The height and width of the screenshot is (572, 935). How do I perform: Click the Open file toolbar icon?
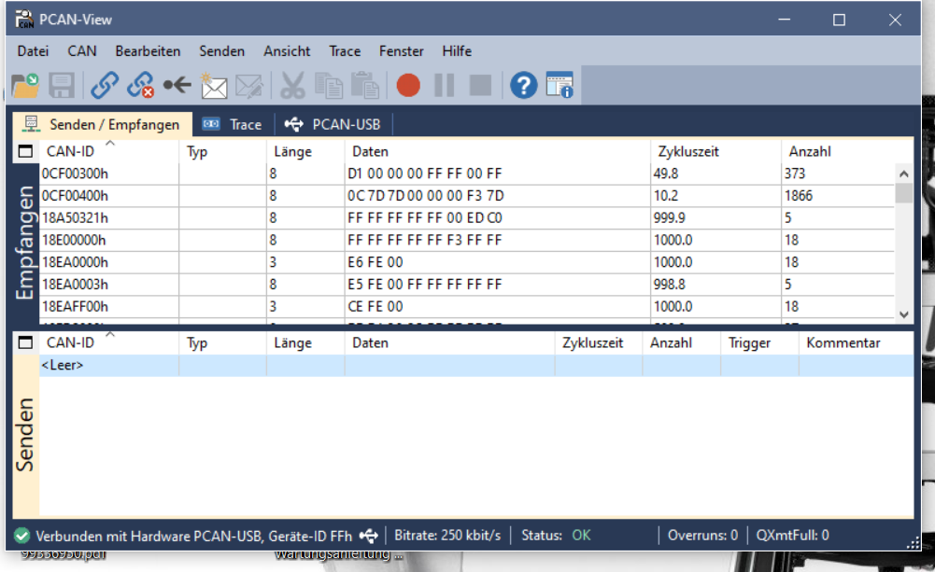pos(25,86)
